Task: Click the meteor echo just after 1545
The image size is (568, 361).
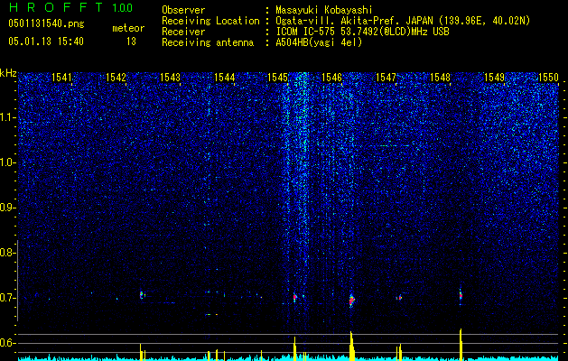Action: 295,297
